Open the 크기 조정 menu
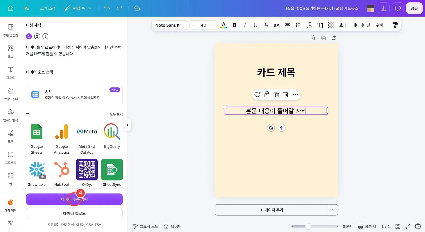Screen dimensions: 425x232 pyautogui.click(x=48, y=8)
